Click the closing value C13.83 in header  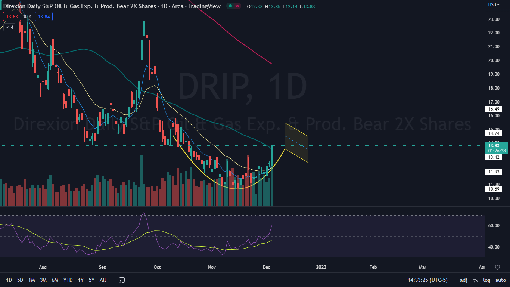(x=307, y=6)
